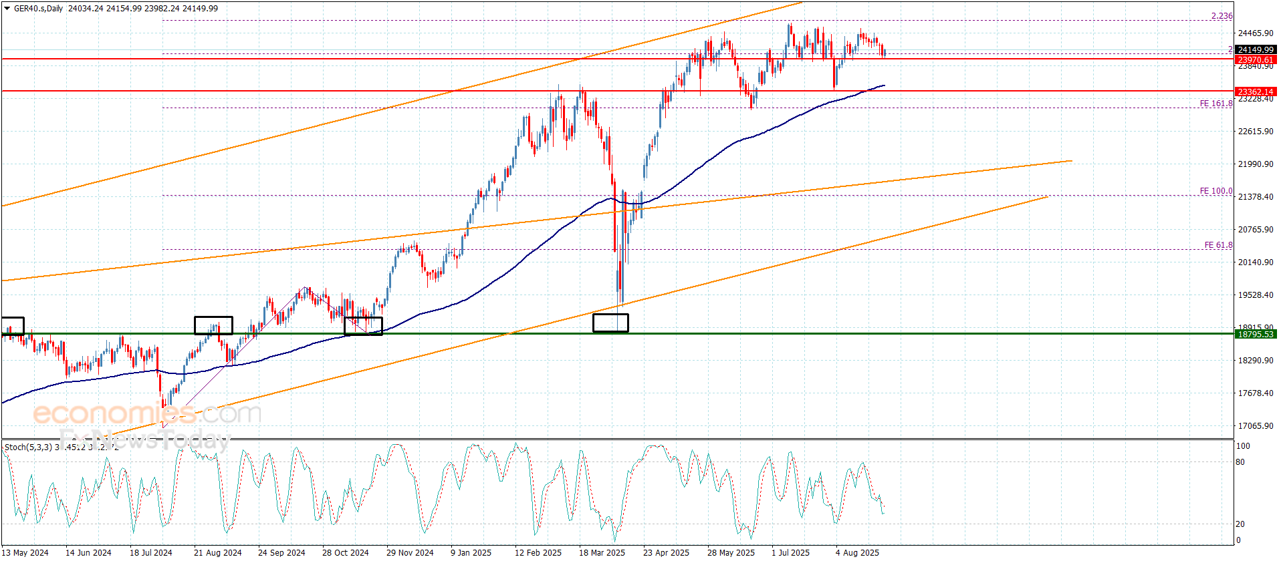Click the 20 level on stochastic scale
This screenshot has width=1281, height=561.
[x=1241, y=524]
